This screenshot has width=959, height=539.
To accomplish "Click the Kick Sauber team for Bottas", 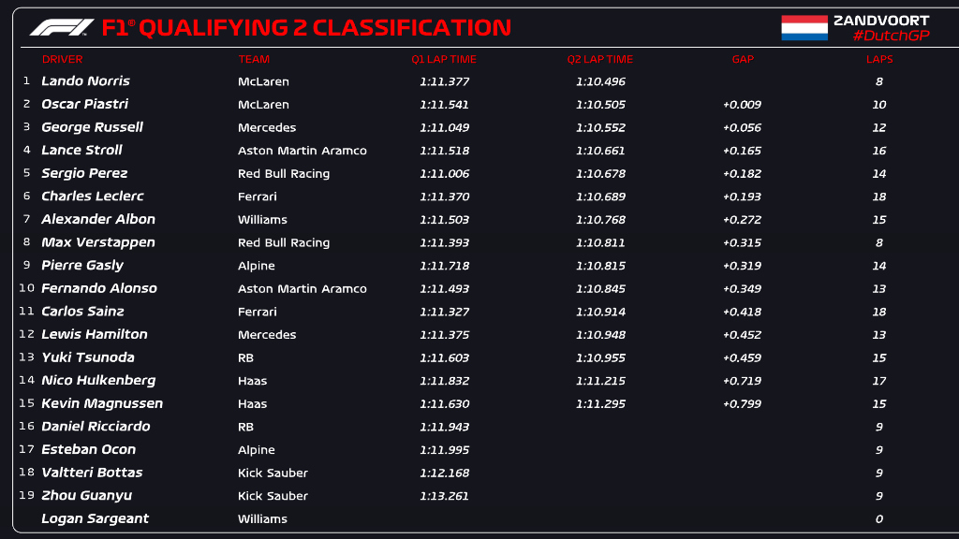I will (x=273, y=473).
